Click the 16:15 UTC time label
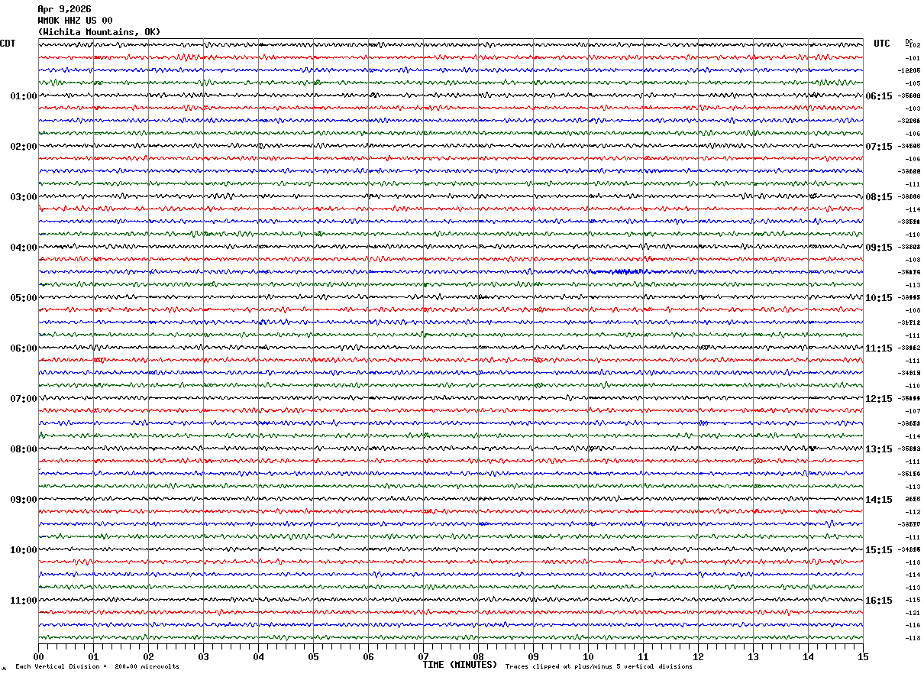Viewport: 924px width, 677px height. 878,601
